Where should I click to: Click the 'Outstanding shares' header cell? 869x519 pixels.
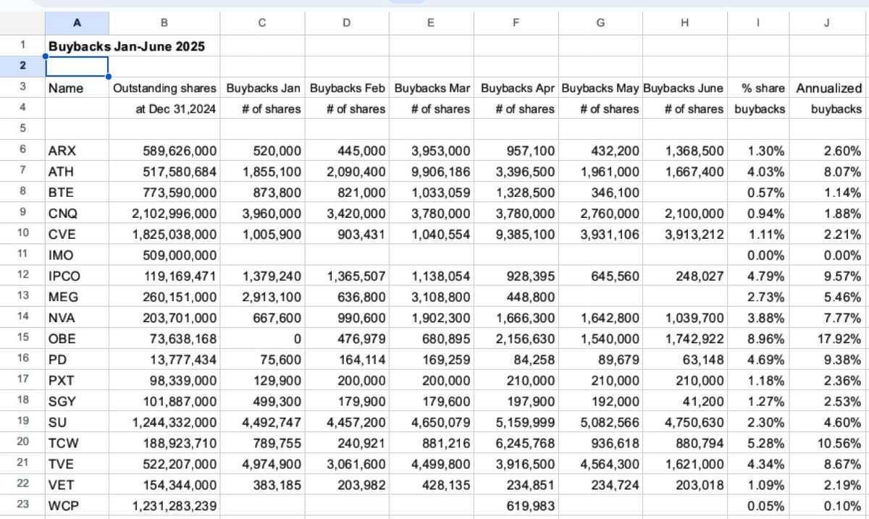165,88
